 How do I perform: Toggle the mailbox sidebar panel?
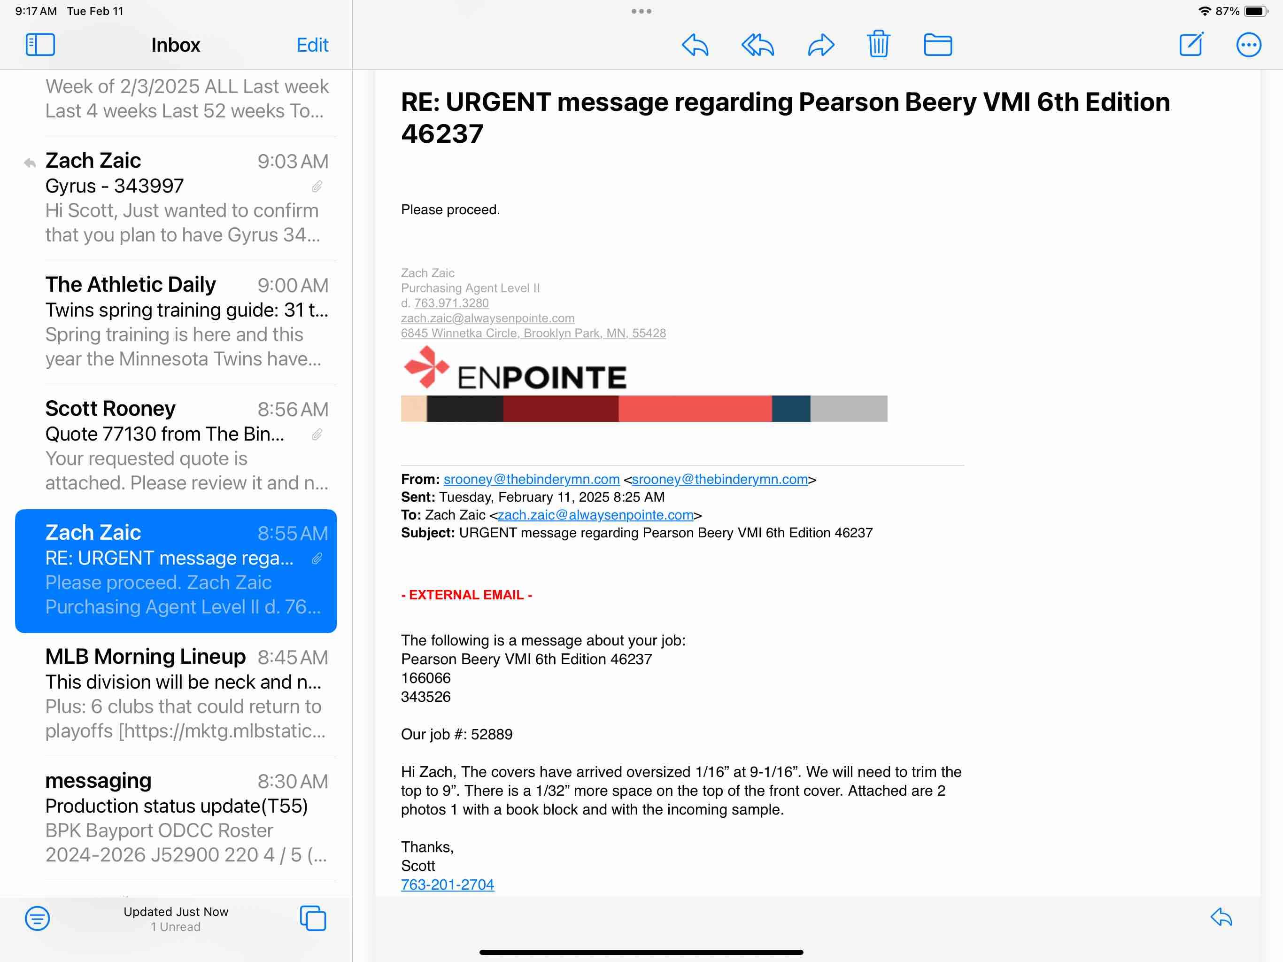pos(40,45)
